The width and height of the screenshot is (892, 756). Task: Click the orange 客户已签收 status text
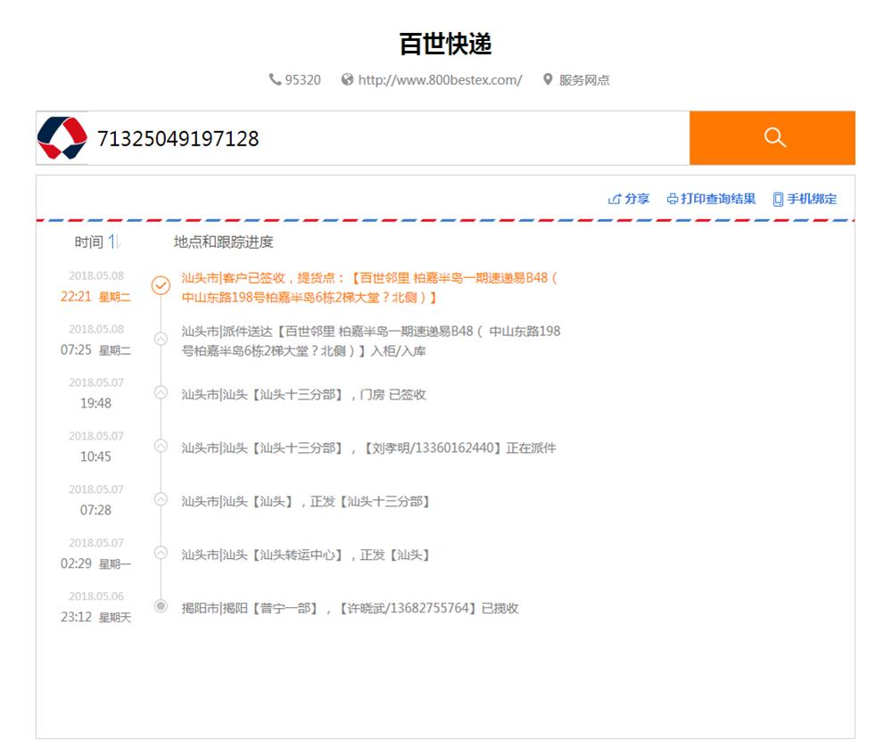tap(369, 288)
